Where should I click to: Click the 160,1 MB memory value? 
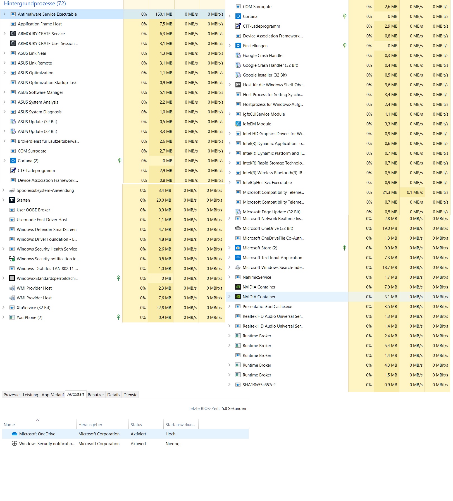click(164, 14)
